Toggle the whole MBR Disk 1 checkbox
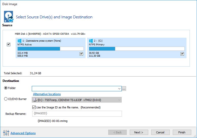197x138 pixels. coord(9,44)
